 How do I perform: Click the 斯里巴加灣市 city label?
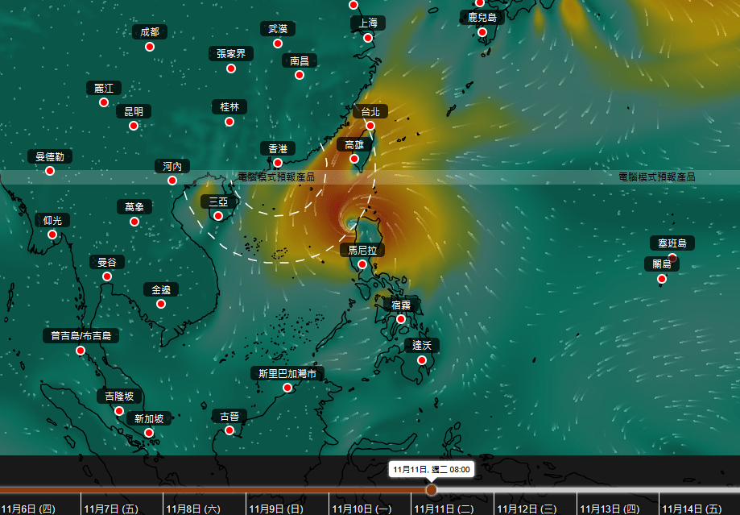tap(287, 373)
